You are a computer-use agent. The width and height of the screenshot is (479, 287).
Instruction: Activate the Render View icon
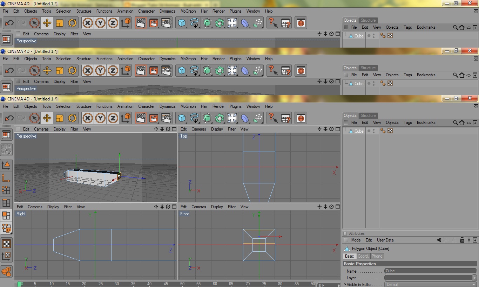coord(141,118)
